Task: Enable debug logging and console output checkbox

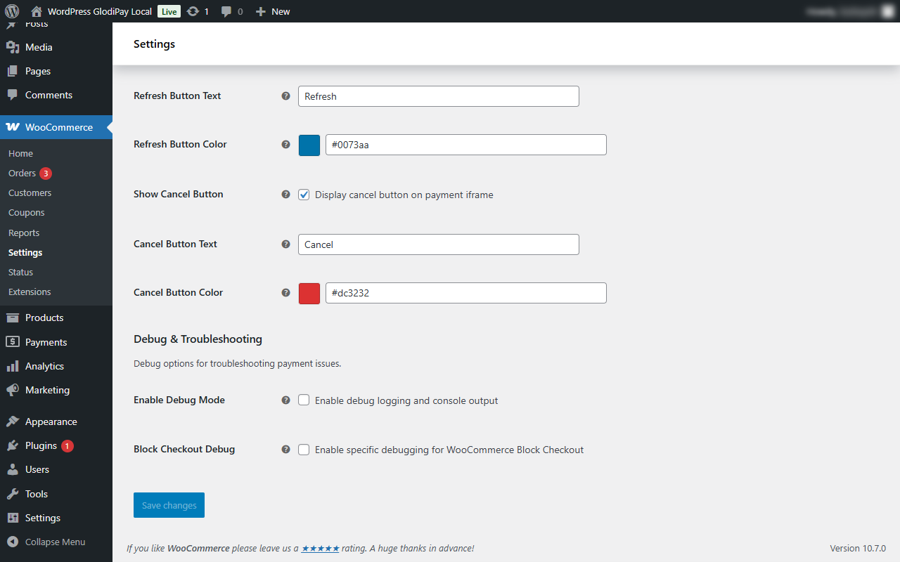Action: (x=304, y=400)
